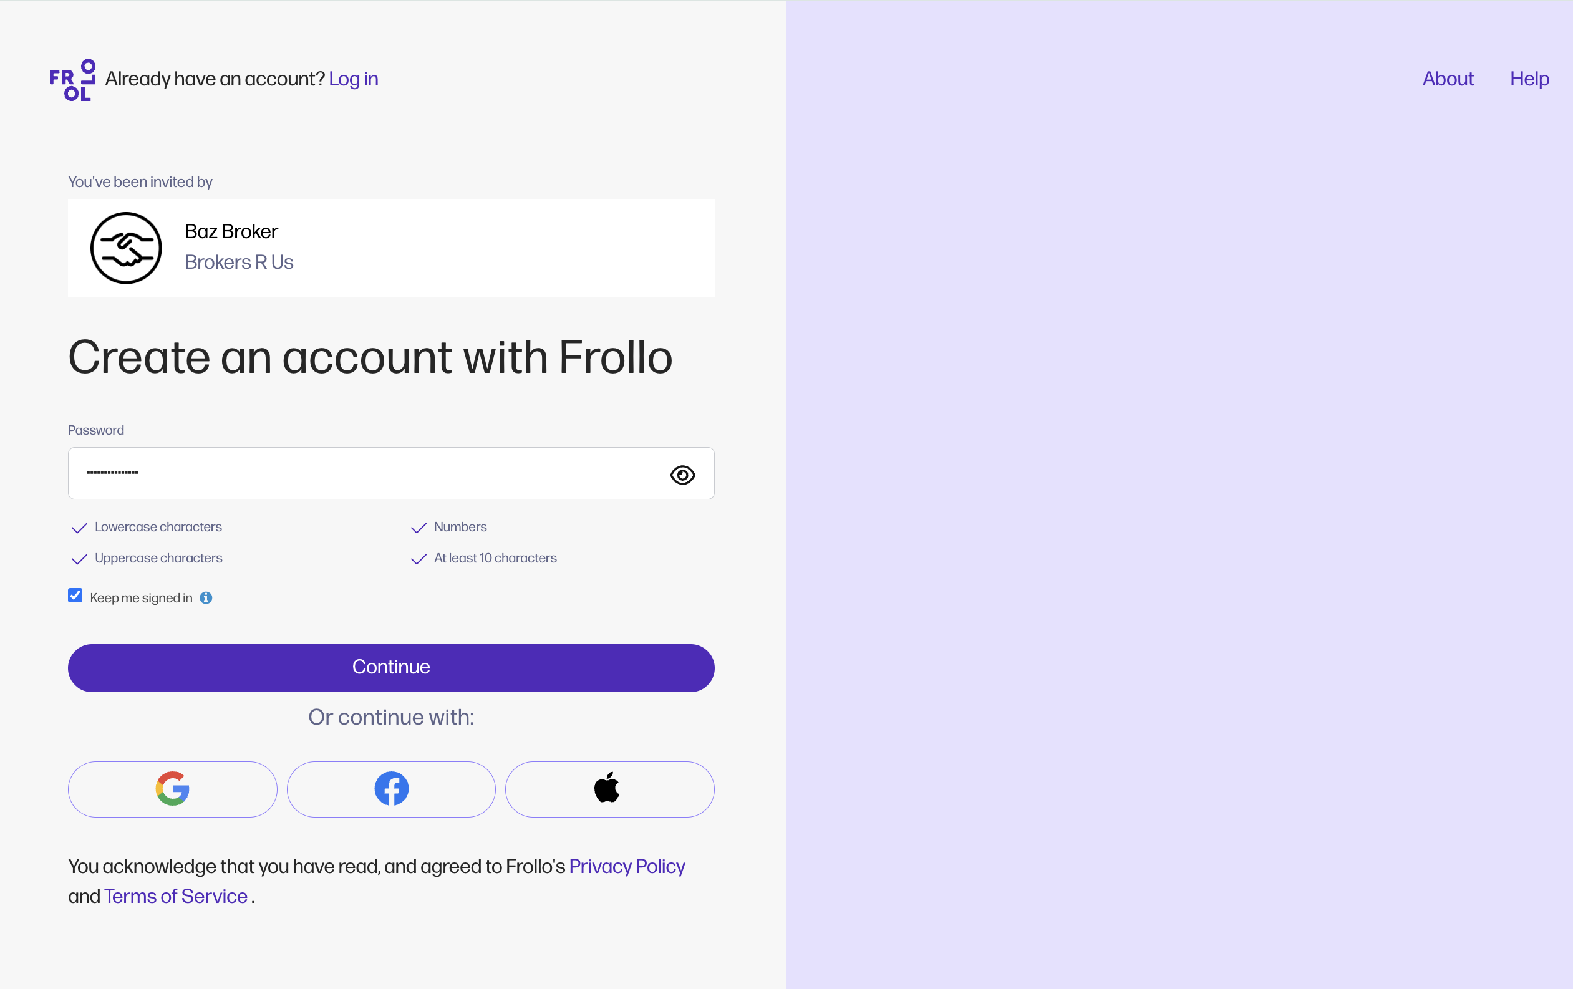1573x989 pixels.
Task: Click the Frollo logo icon
Action: [x=72, y=80]
